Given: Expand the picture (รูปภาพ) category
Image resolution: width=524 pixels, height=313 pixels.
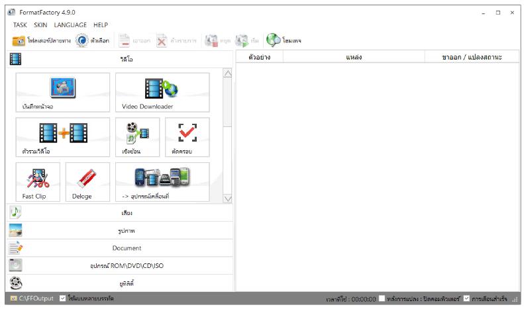Looking at the screenshot, I should [x=120, y=230].
